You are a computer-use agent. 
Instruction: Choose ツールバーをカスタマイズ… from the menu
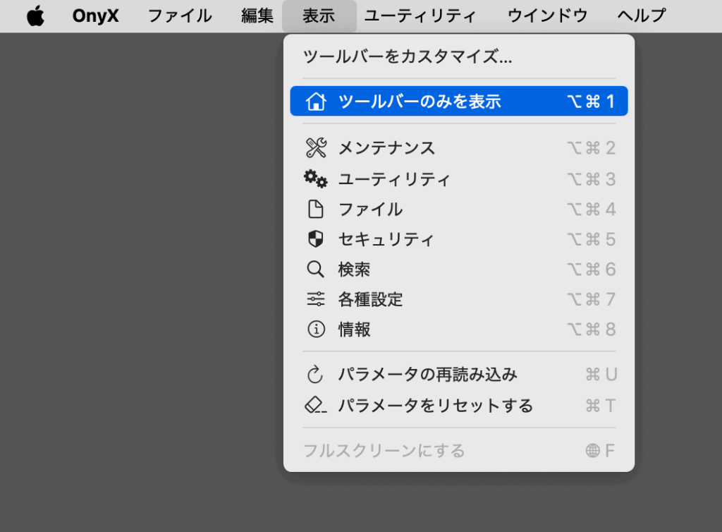point(408,57)
